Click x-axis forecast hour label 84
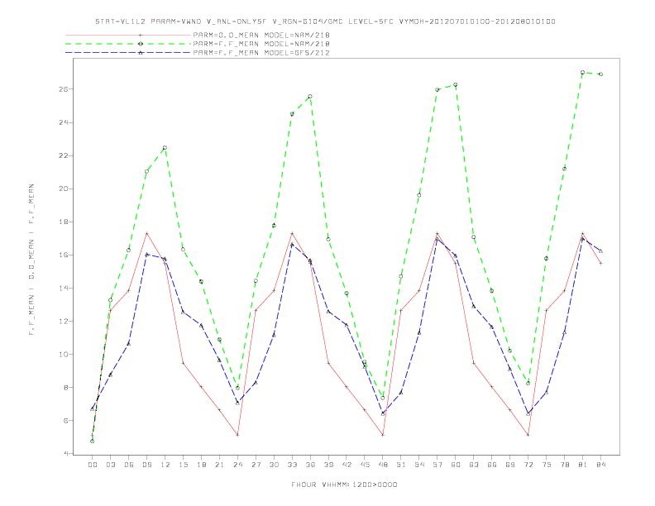 point(600,465)
